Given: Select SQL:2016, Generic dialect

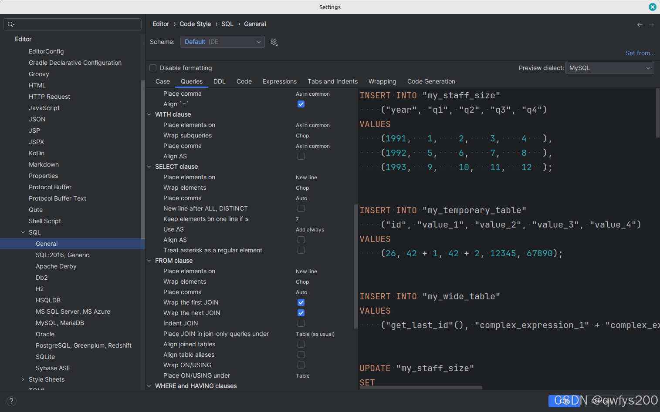Looking at the screenshot, I should tap(62, 255).
